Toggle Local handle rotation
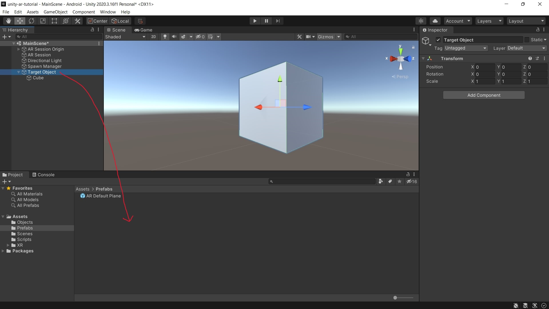 tap(120, 21)
